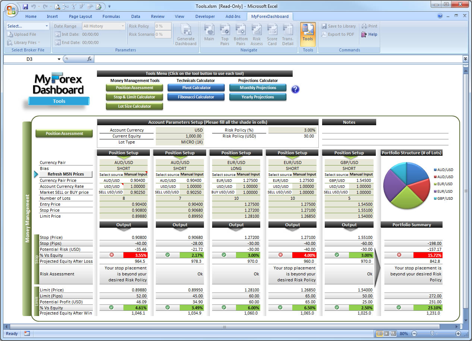Open the Formulas ribbon tab
Image resolution: width=472 pixels, height=341 pixels.
click(x=111, y=16)
